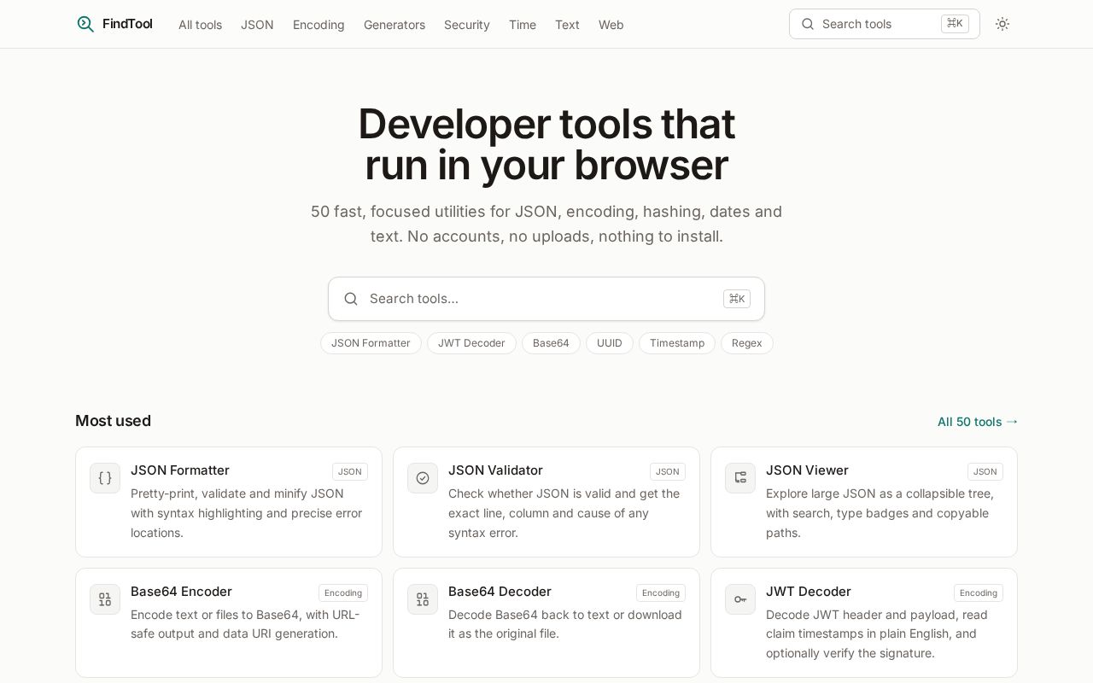Open the Generators category in navigation
This screenshot has width=1093, height=683.
pyautogui.click(x=395, y=25)
